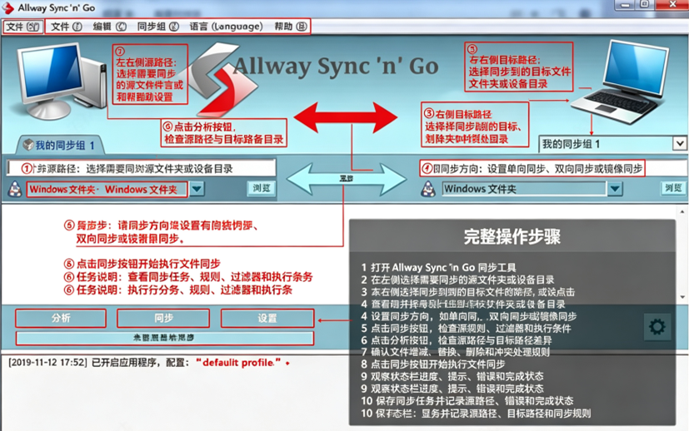Open the 我的同步组 1 combo box
689x431 pixels.
(612, 143)
